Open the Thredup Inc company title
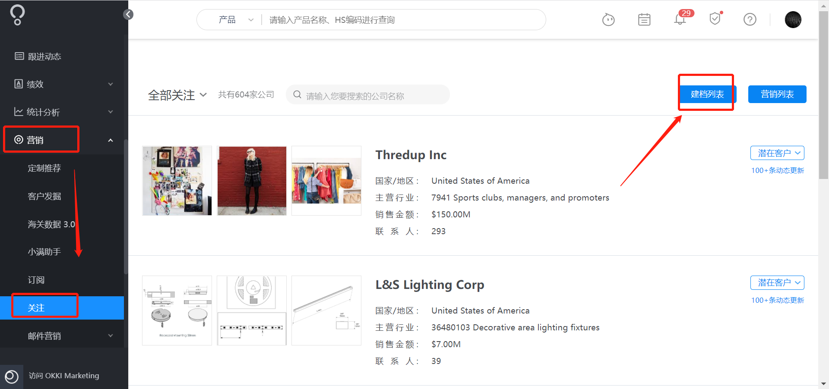 pos(411,155)
